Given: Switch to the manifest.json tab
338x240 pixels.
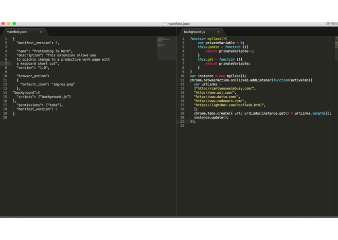Looking at the screenshot, I should coord(17,32).
